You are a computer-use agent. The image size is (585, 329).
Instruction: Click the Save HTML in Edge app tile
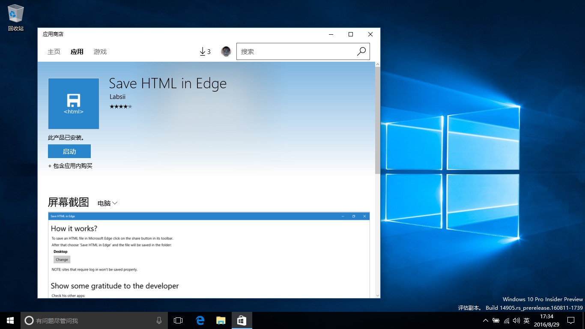tap(74, 103)
